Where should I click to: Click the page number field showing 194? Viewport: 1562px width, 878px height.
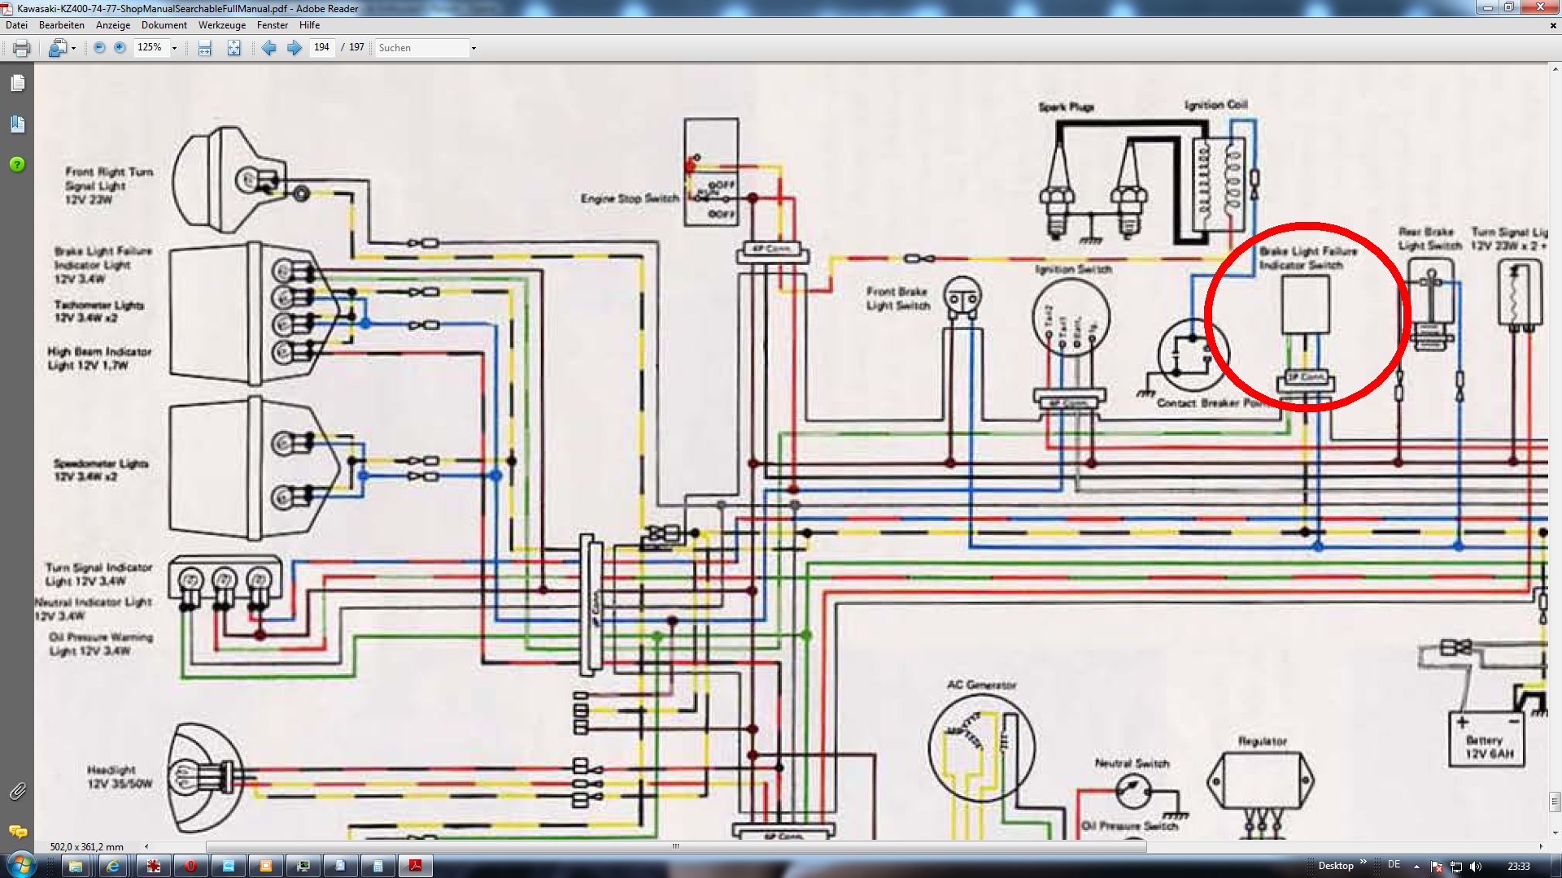click(322, 48)
